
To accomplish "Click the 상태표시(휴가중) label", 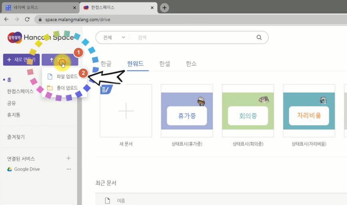I will tap(187, 144).
